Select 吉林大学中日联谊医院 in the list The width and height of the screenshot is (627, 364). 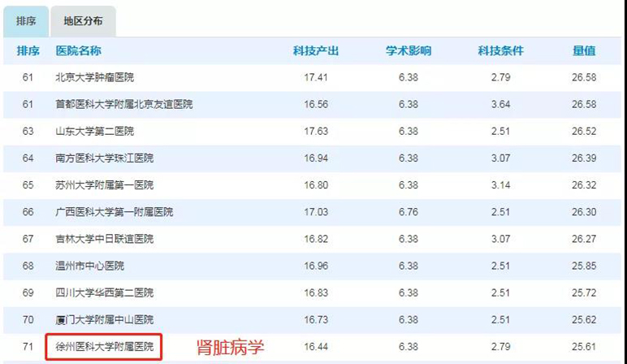pyautogui.click(x=104, y=239)
